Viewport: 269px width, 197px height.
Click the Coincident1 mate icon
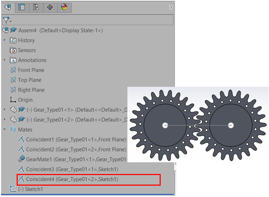pos(21,139)
